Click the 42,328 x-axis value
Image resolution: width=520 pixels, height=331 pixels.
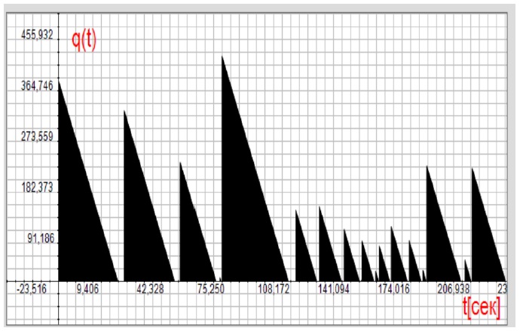coord(151,288)
